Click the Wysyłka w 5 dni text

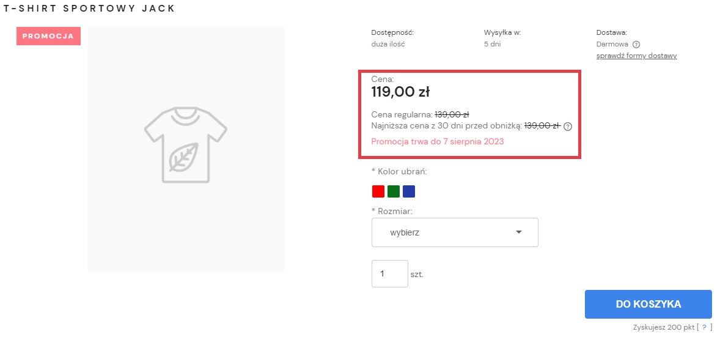pyautogui.click(x=502, y=39)
